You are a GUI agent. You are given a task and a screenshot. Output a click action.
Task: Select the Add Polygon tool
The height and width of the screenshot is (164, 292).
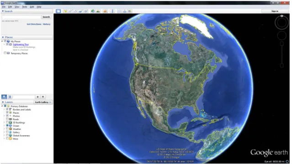(x=70, y=11)
